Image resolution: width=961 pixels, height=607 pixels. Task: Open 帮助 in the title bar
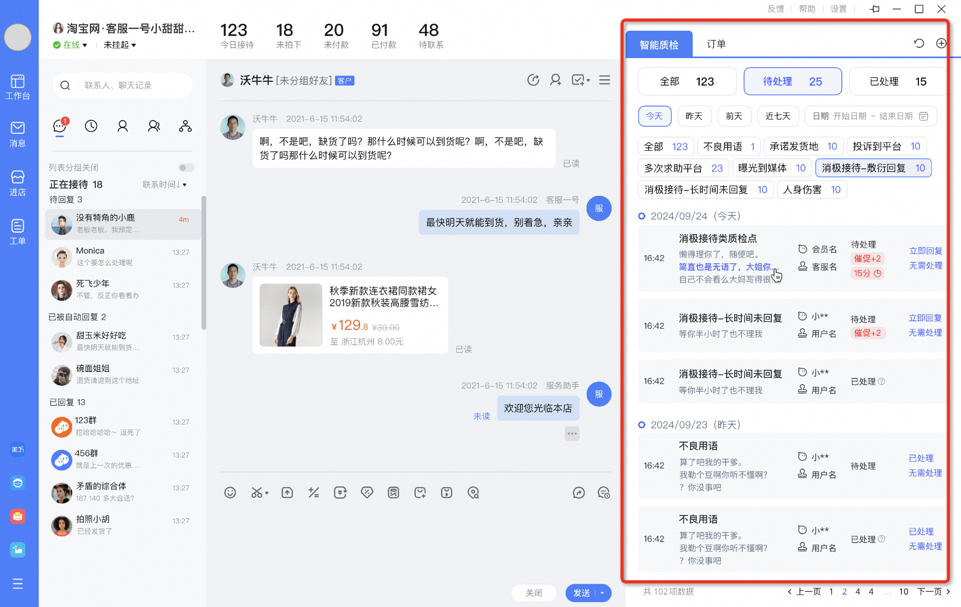(x=807, y=9)
